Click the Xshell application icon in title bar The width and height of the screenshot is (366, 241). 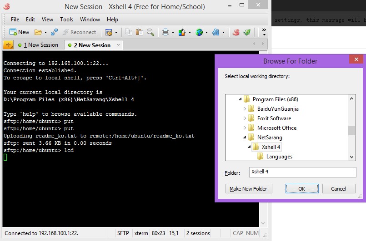[7, 6]
